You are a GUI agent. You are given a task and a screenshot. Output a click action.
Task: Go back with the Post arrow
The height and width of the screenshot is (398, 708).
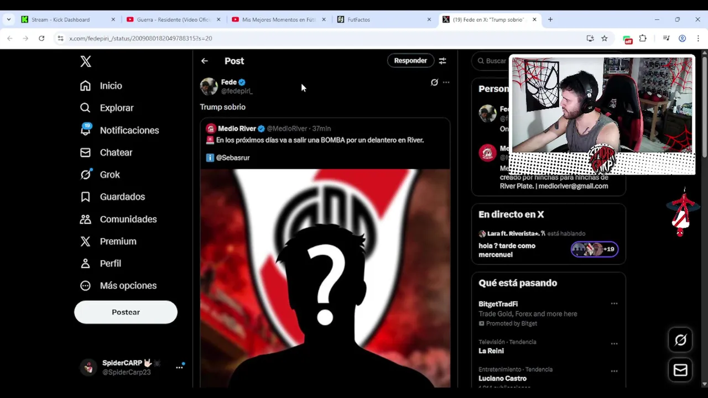tap(205, 61)
